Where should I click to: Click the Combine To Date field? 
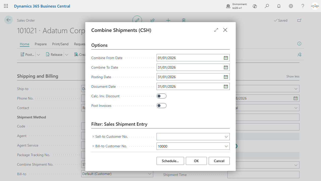193,67
